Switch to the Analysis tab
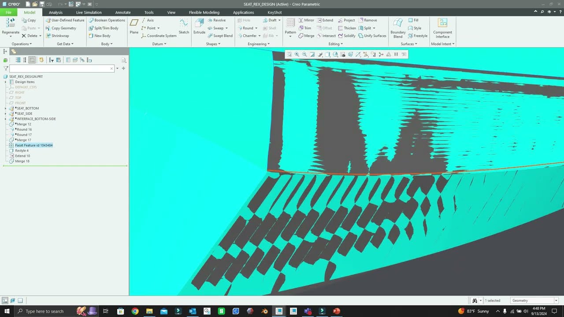 pos(56,12)
